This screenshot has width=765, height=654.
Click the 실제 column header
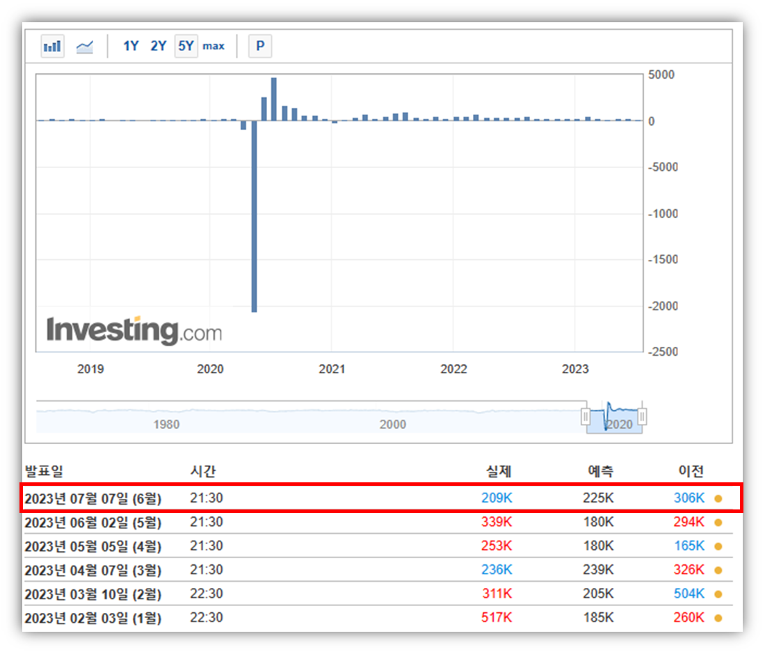click(x=499, y=471)
